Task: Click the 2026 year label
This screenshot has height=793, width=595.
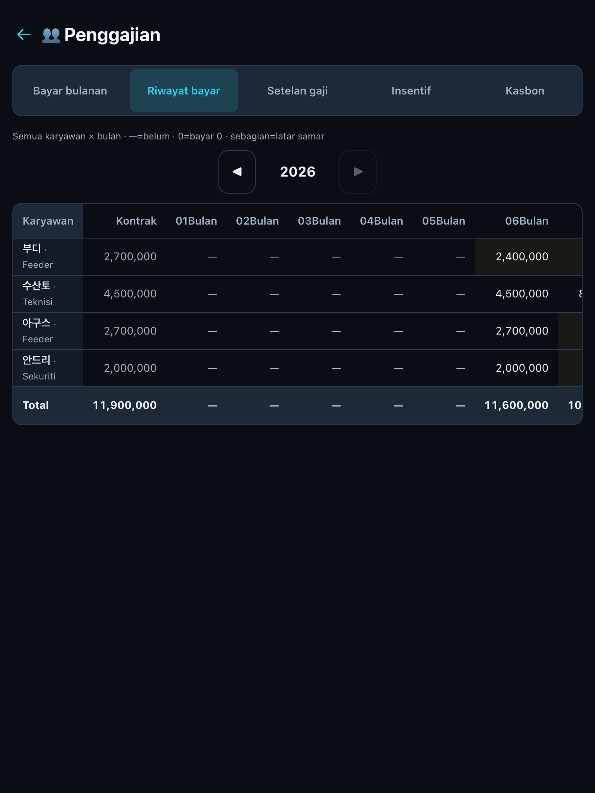Action: coord(297,172)
